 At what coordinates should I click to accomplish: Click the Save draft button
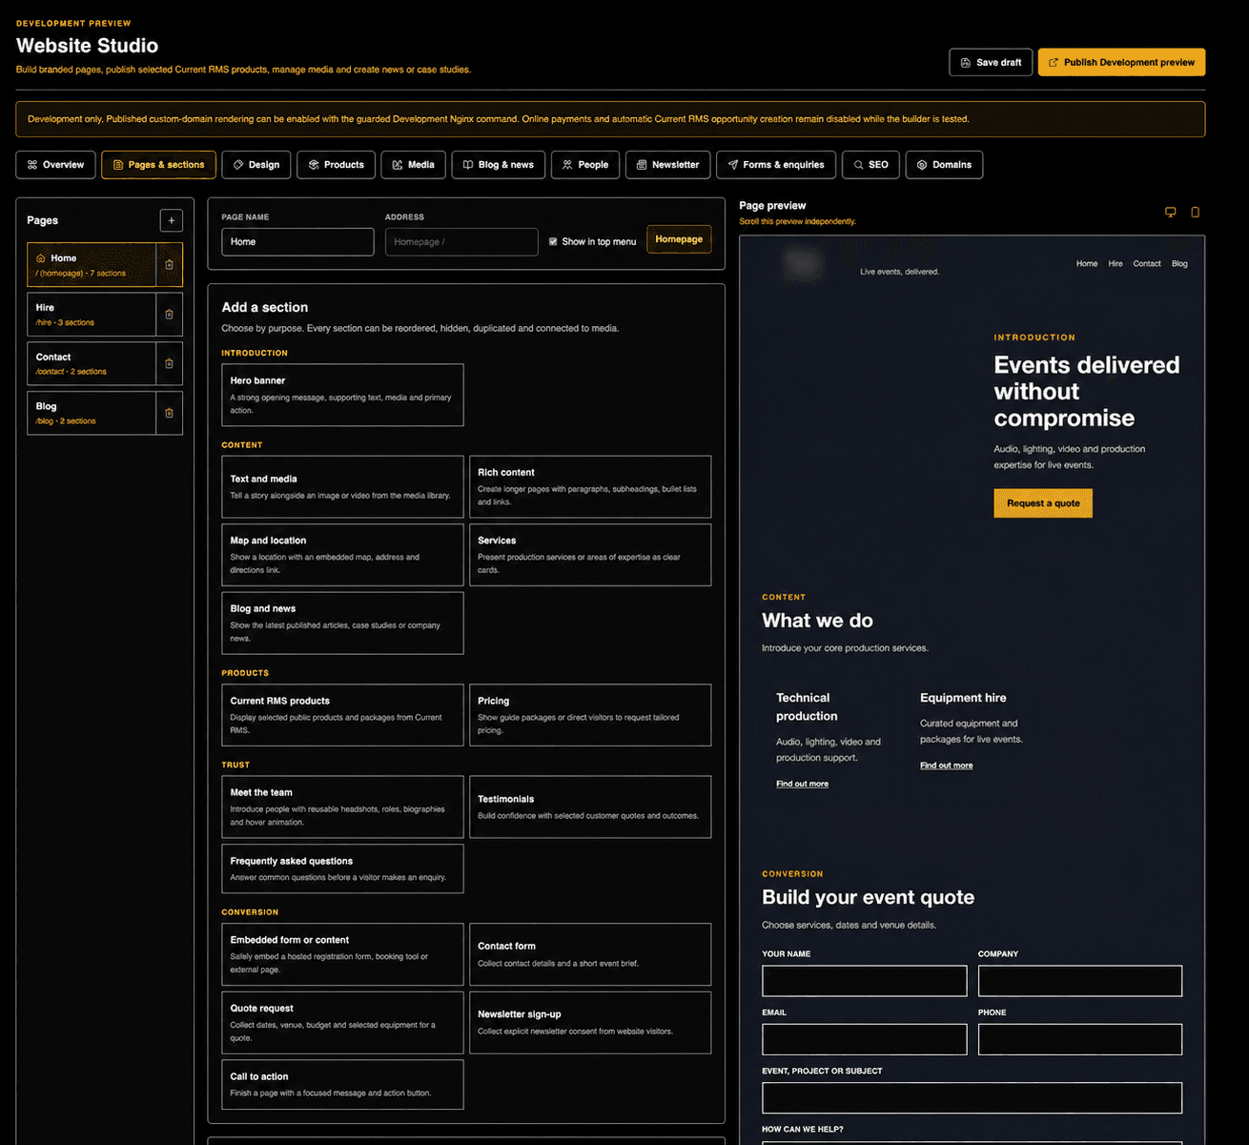[x=991, y=62]
